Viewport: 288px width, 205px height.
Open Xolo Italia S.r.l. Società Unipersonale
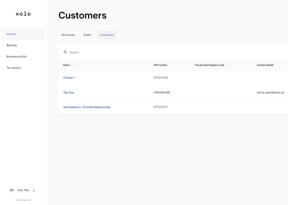(87, 107)
